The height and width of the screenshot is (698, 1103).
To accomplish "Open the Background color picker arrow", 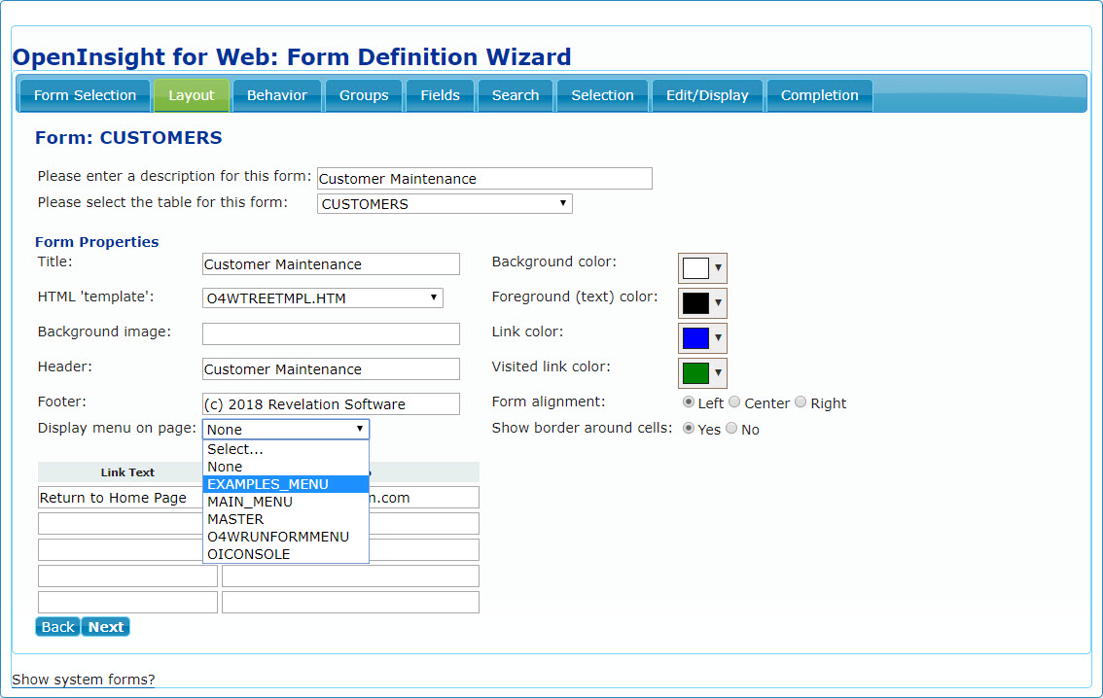I will click(x=718, y=267).
